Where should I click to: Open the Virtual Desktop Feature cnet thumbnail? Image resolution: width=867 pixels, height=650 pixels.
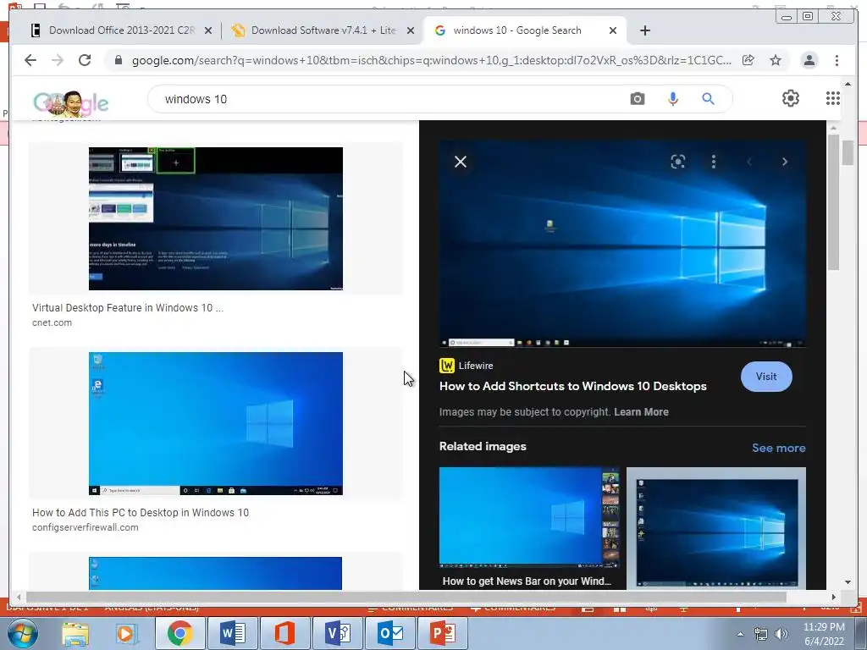(216, 218)
